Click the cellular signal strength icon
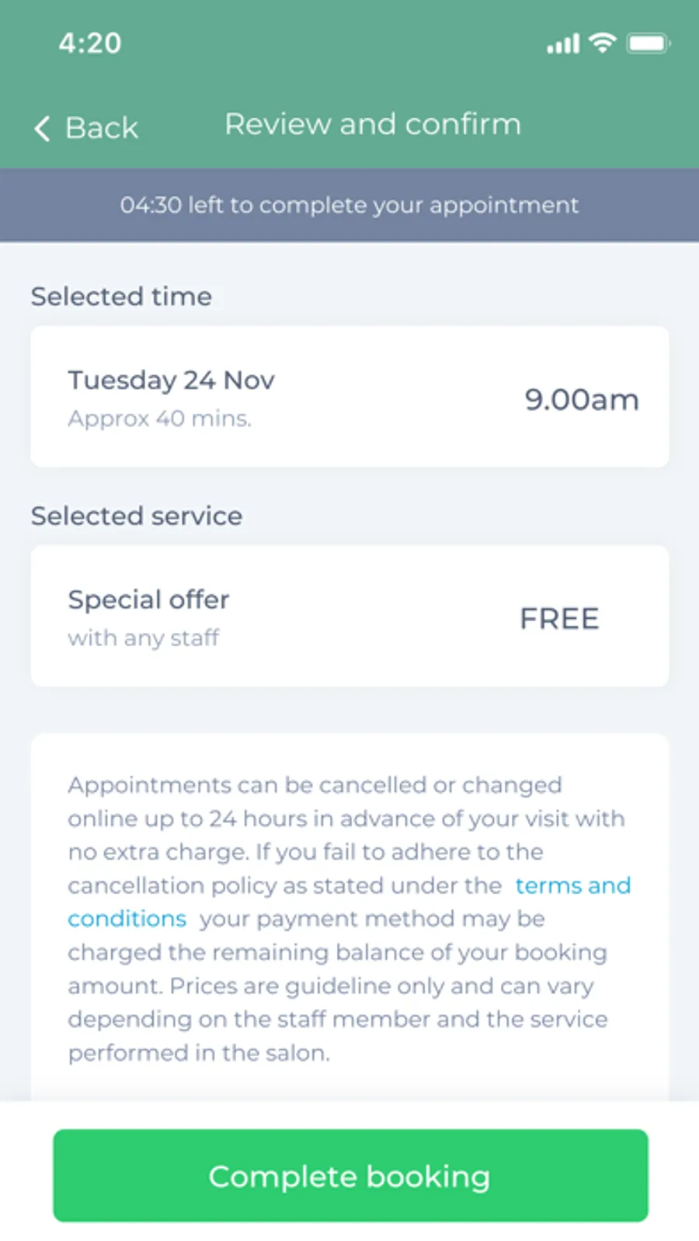This screenshot has width=699, height=1241. [x=563, y=43]
